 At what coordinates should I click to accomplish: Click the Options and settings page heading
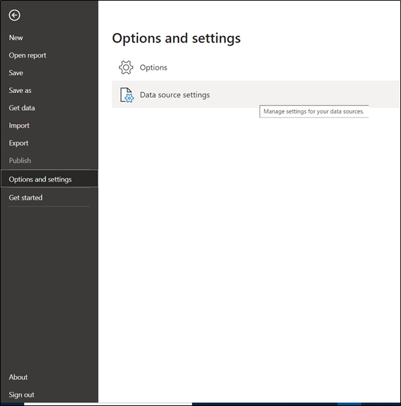(x=176, y=38)
